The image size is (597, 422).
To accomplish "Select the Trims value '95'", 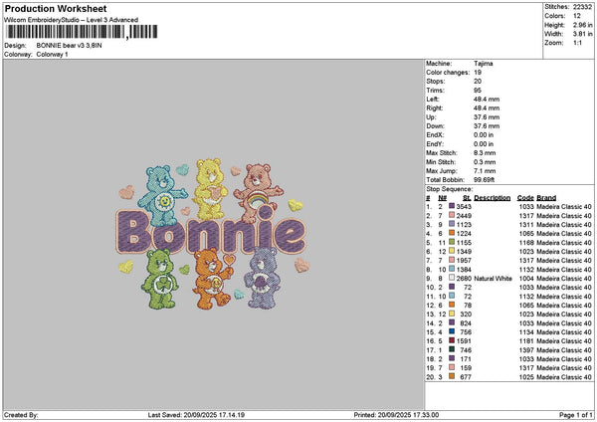I will pyautogui.click(x=478, y=91).
